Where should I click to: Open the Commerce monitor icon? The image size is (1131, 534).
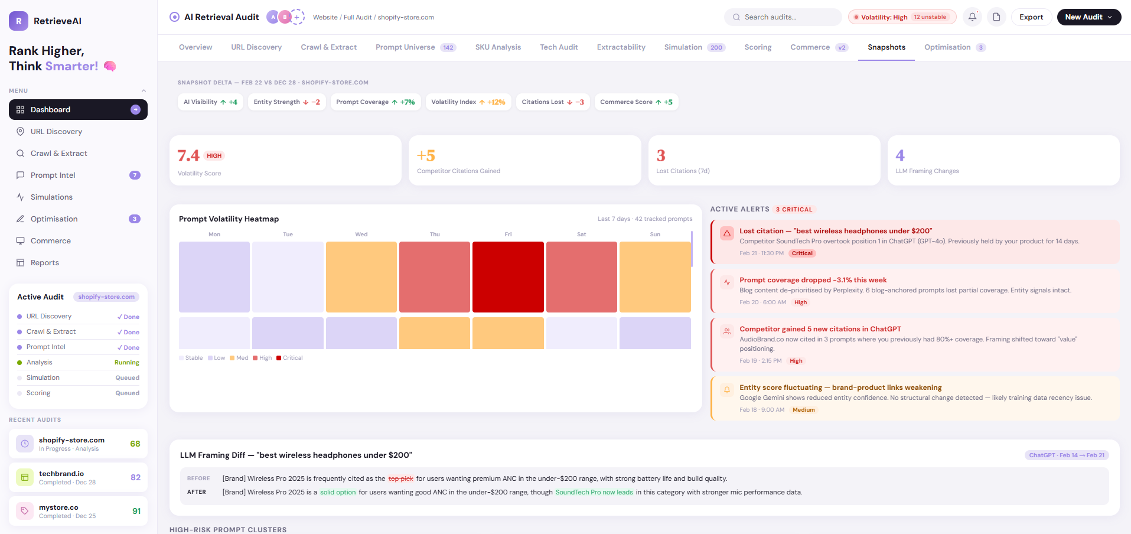(x=21, y=240)
